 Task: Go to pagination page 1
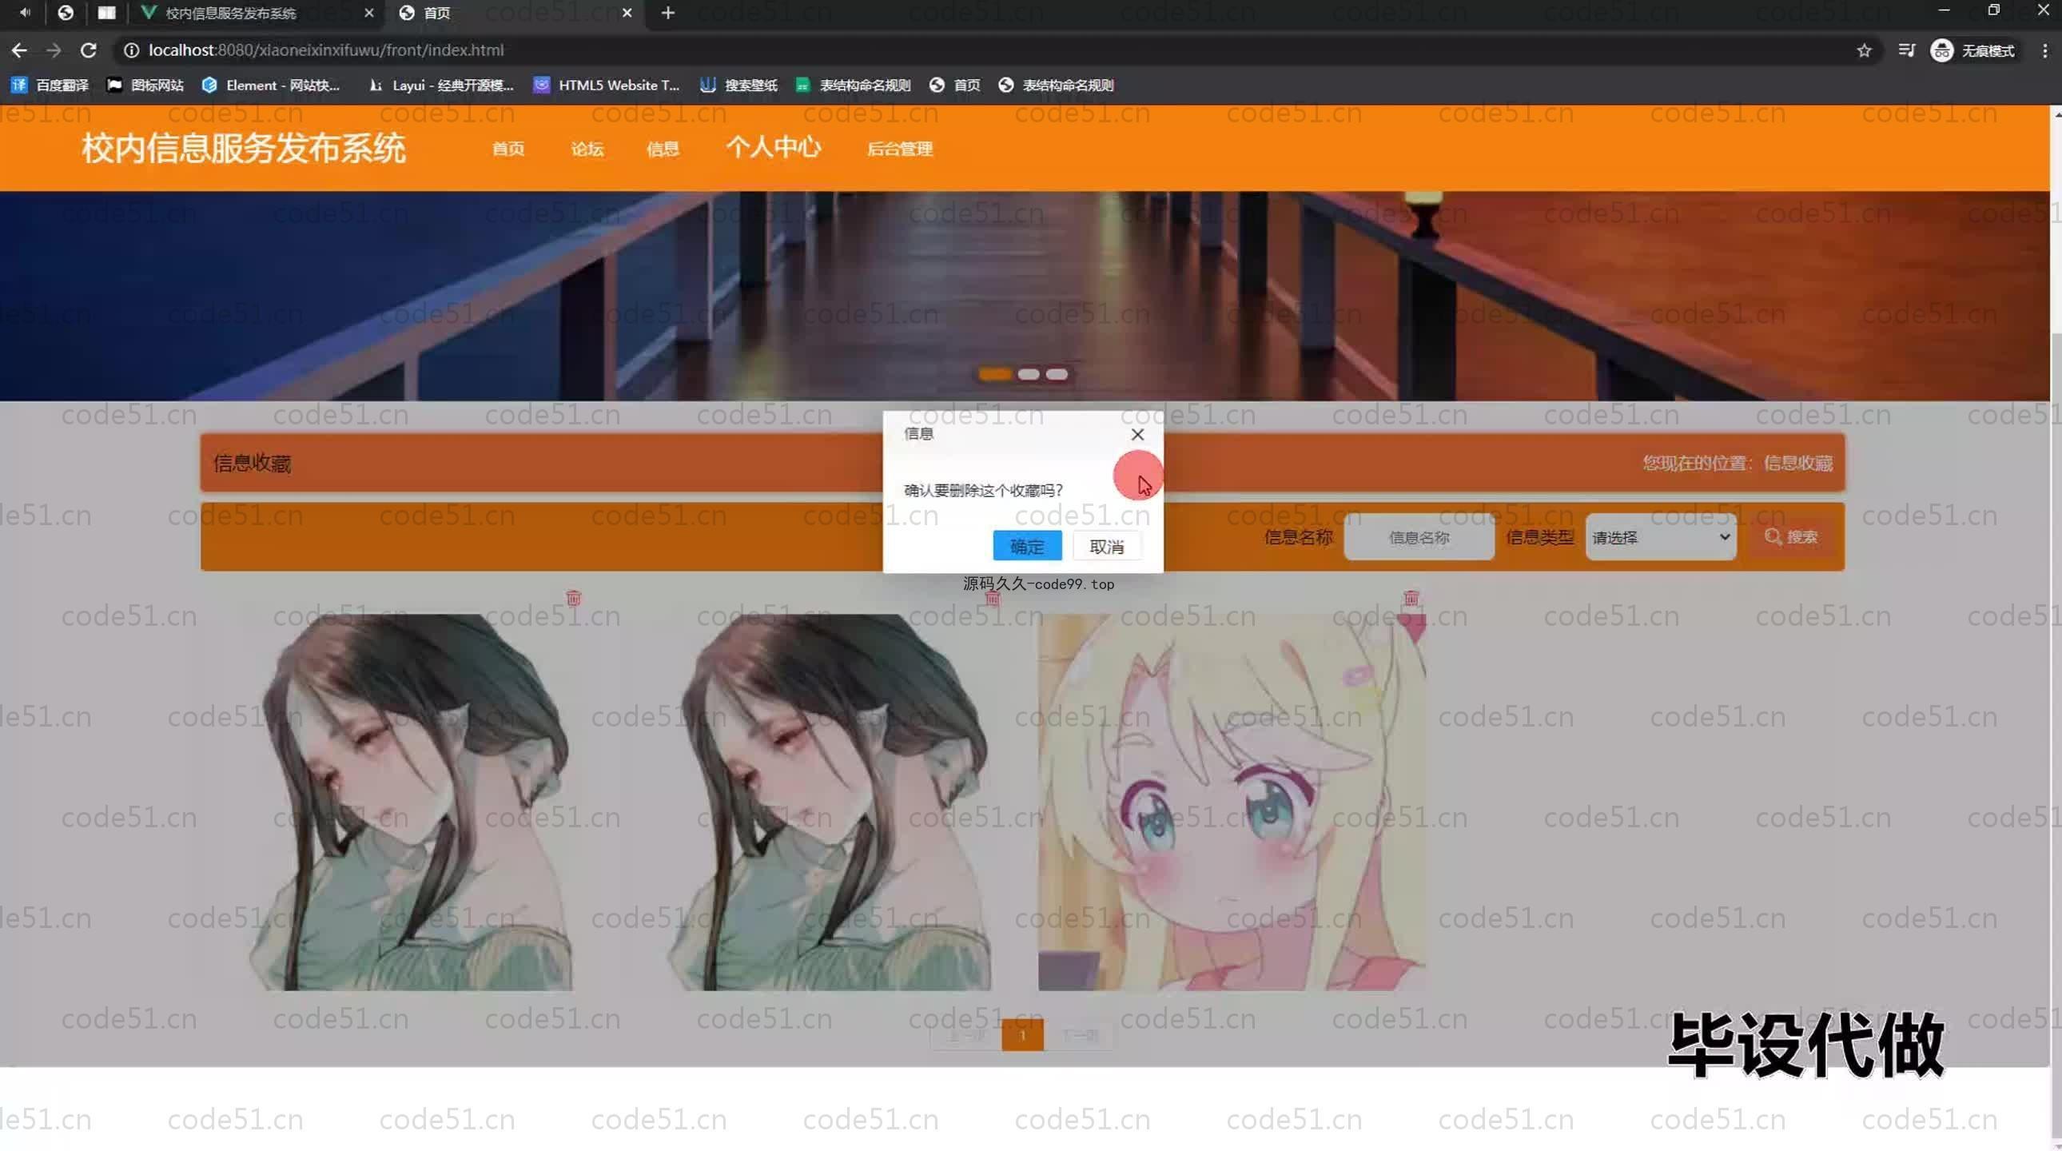(x=1022, y=1034)
